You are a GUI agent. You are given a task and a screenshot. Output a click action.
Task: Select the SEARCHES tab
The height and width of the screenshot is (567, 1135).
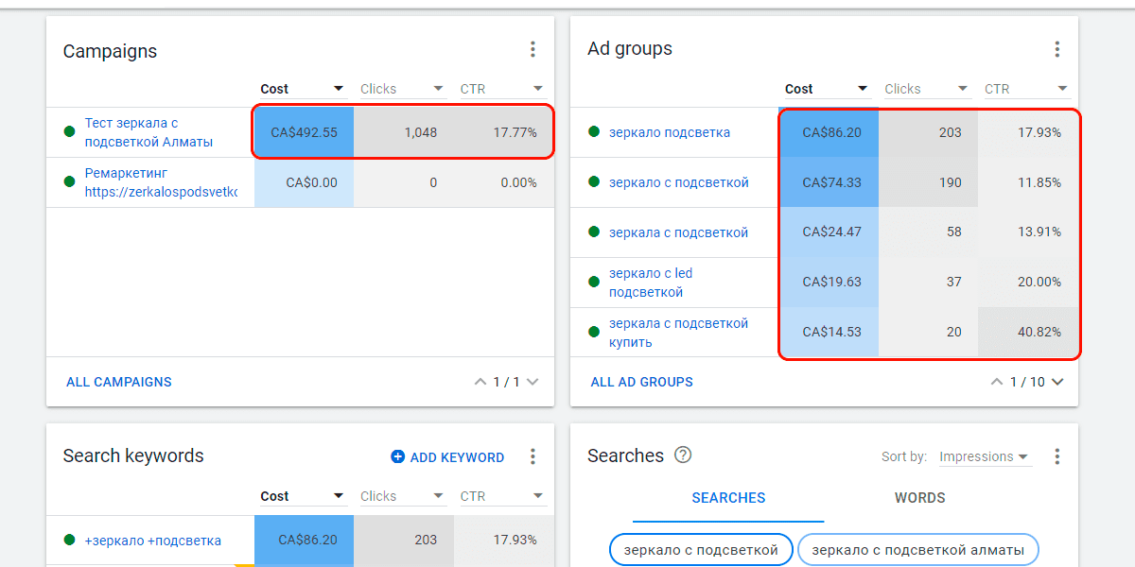pos(728,498)
